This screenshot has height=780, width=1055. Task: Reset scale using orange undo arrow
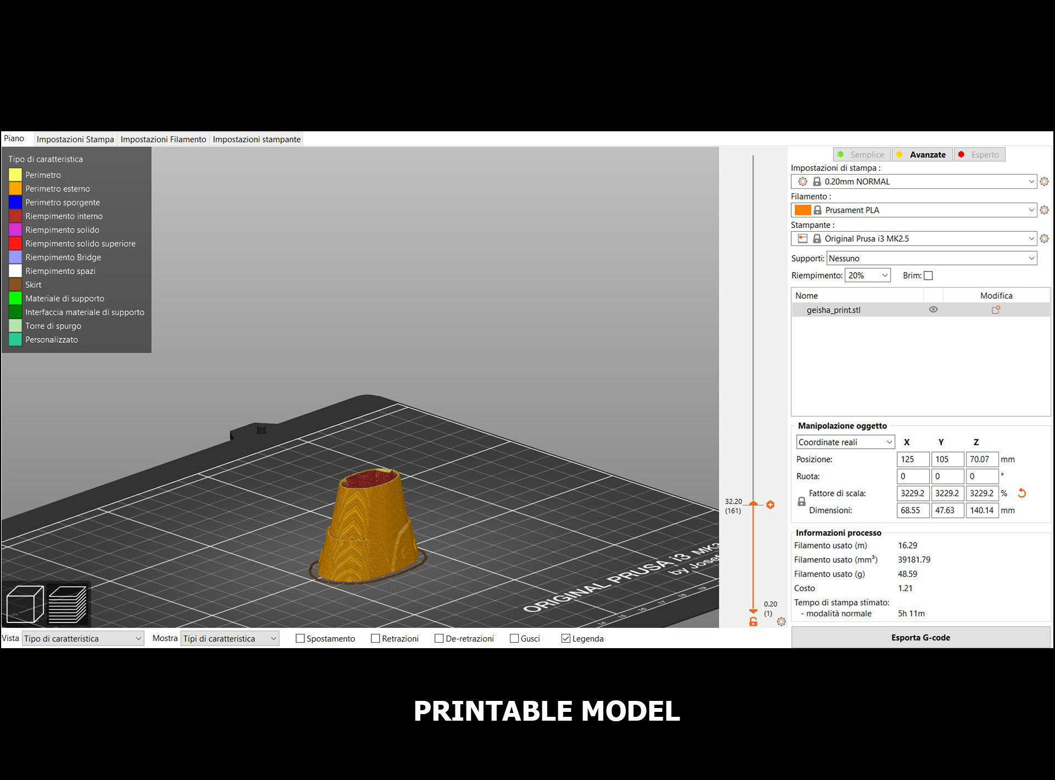1021,493
